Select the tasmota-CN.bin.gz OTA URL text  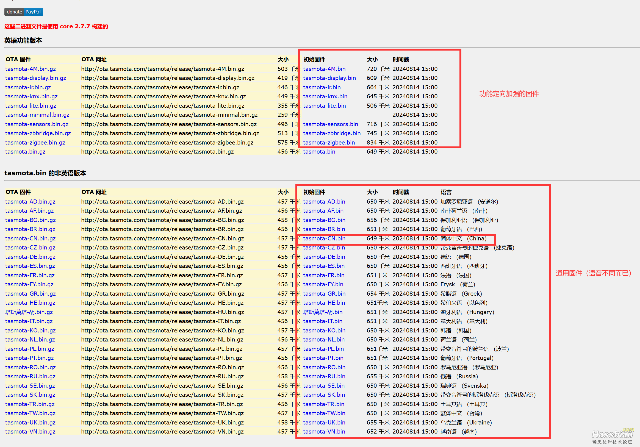(162, 238)
